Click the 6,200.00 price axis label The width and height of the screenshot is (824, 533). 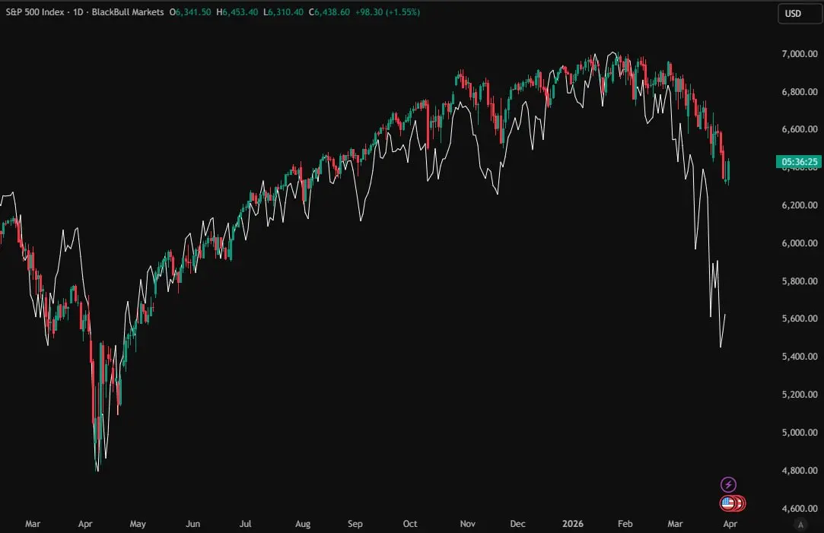(x=800, y=205)
